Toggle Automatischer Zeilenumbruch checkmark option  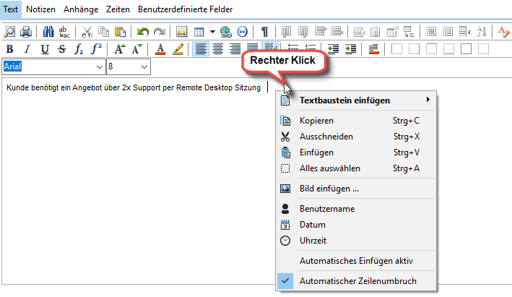click(x=357, y=281)
